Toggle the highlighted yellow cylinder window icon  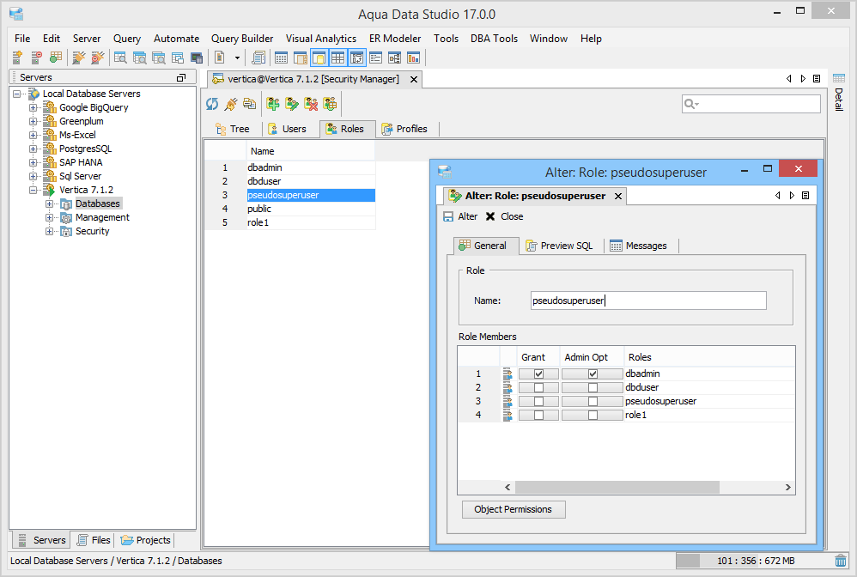click(x=319, y=58)
